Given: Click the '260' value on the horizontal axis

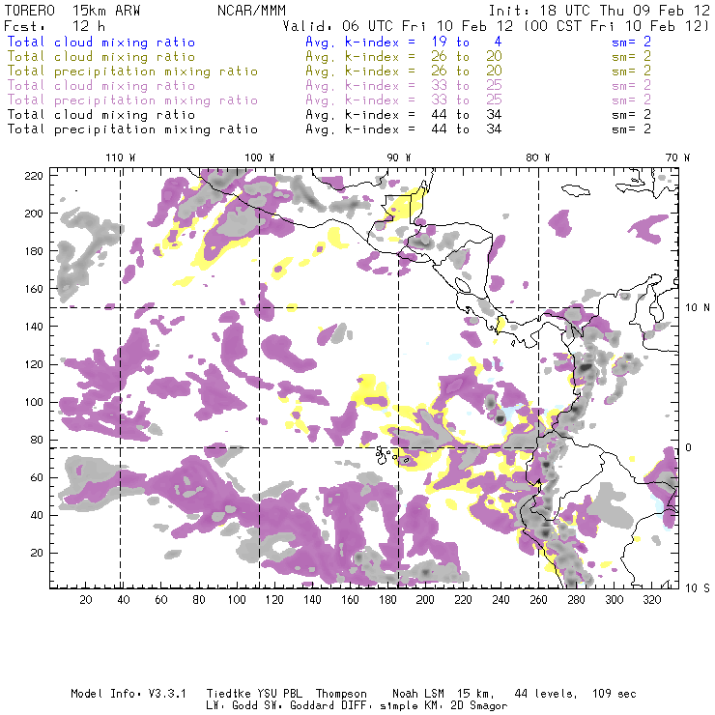Looking at the screenshot, I should (538, 600).
